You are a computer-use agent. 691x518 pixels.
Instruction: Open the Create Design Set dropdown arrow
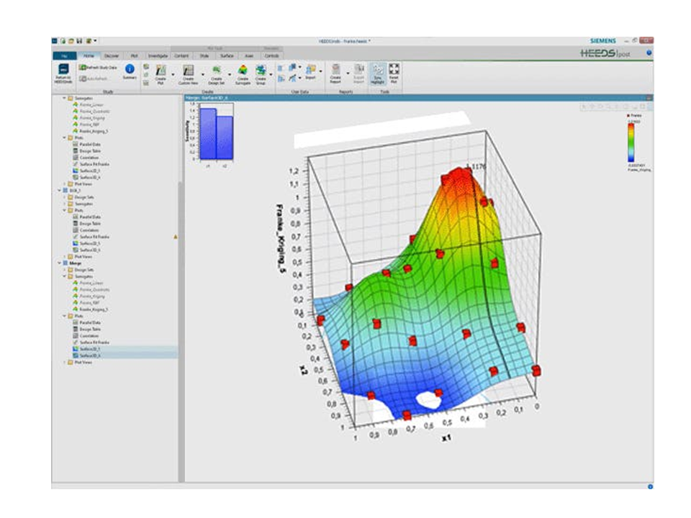click(x=230, y=74)
